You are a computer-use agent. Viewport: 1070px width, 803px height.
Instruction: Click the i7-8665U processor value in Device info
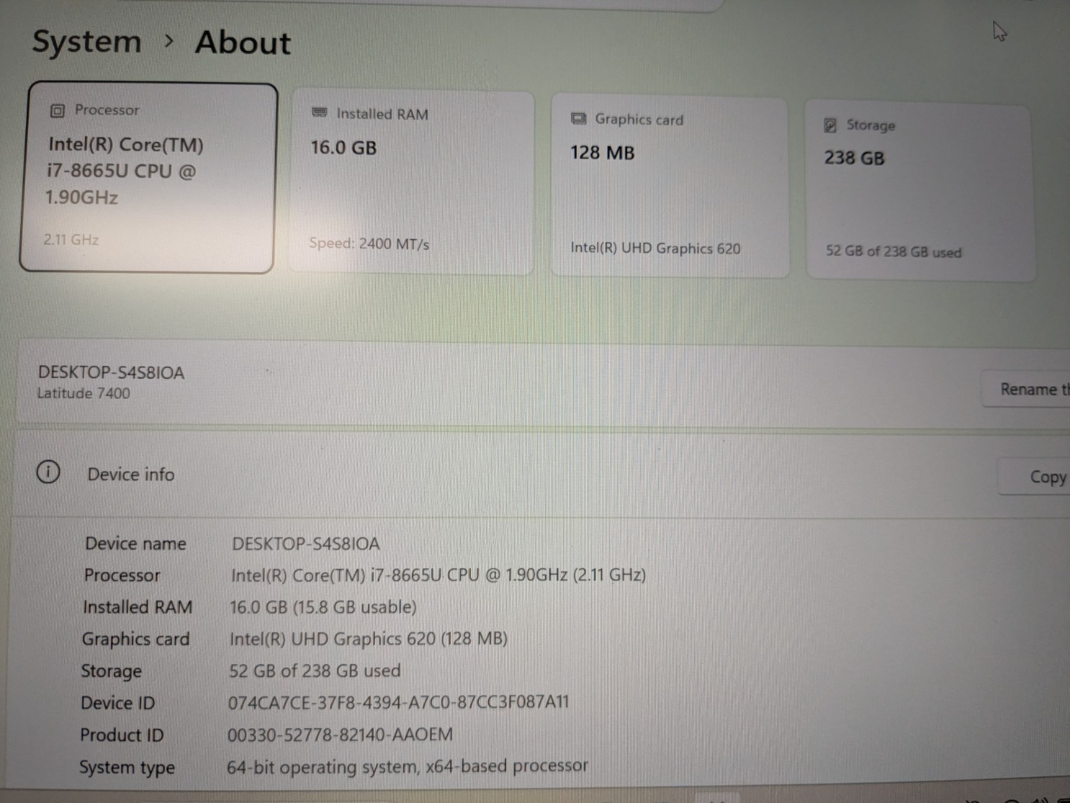[x=438, y=575]
